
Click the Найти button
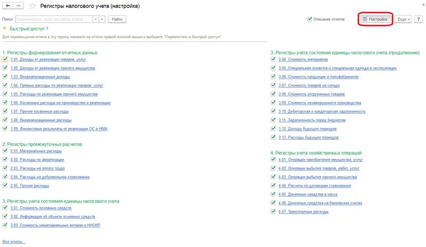(x=117, y=19)
